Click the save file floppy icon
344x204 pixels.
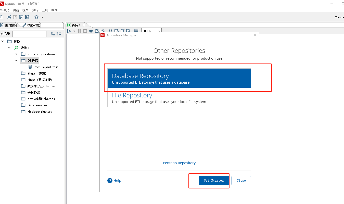point(21,17)
